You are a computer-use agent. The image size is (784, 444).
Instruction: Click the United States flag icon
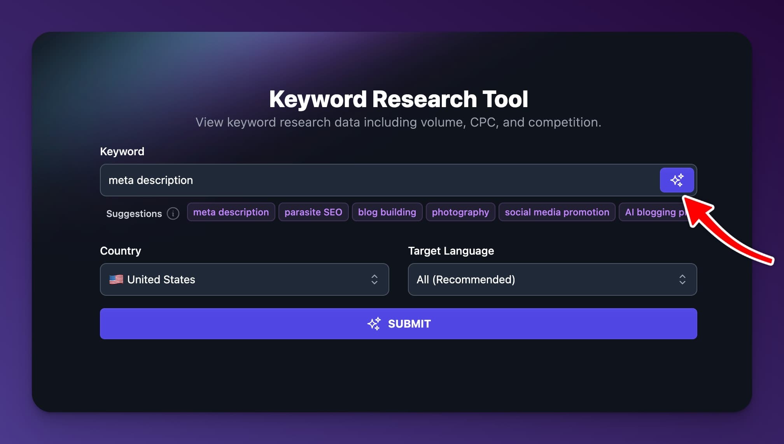[x=116, y=279]
